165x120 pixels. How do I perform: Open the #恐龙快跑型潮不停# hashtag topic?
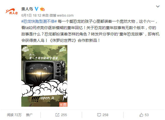point(39,22)
